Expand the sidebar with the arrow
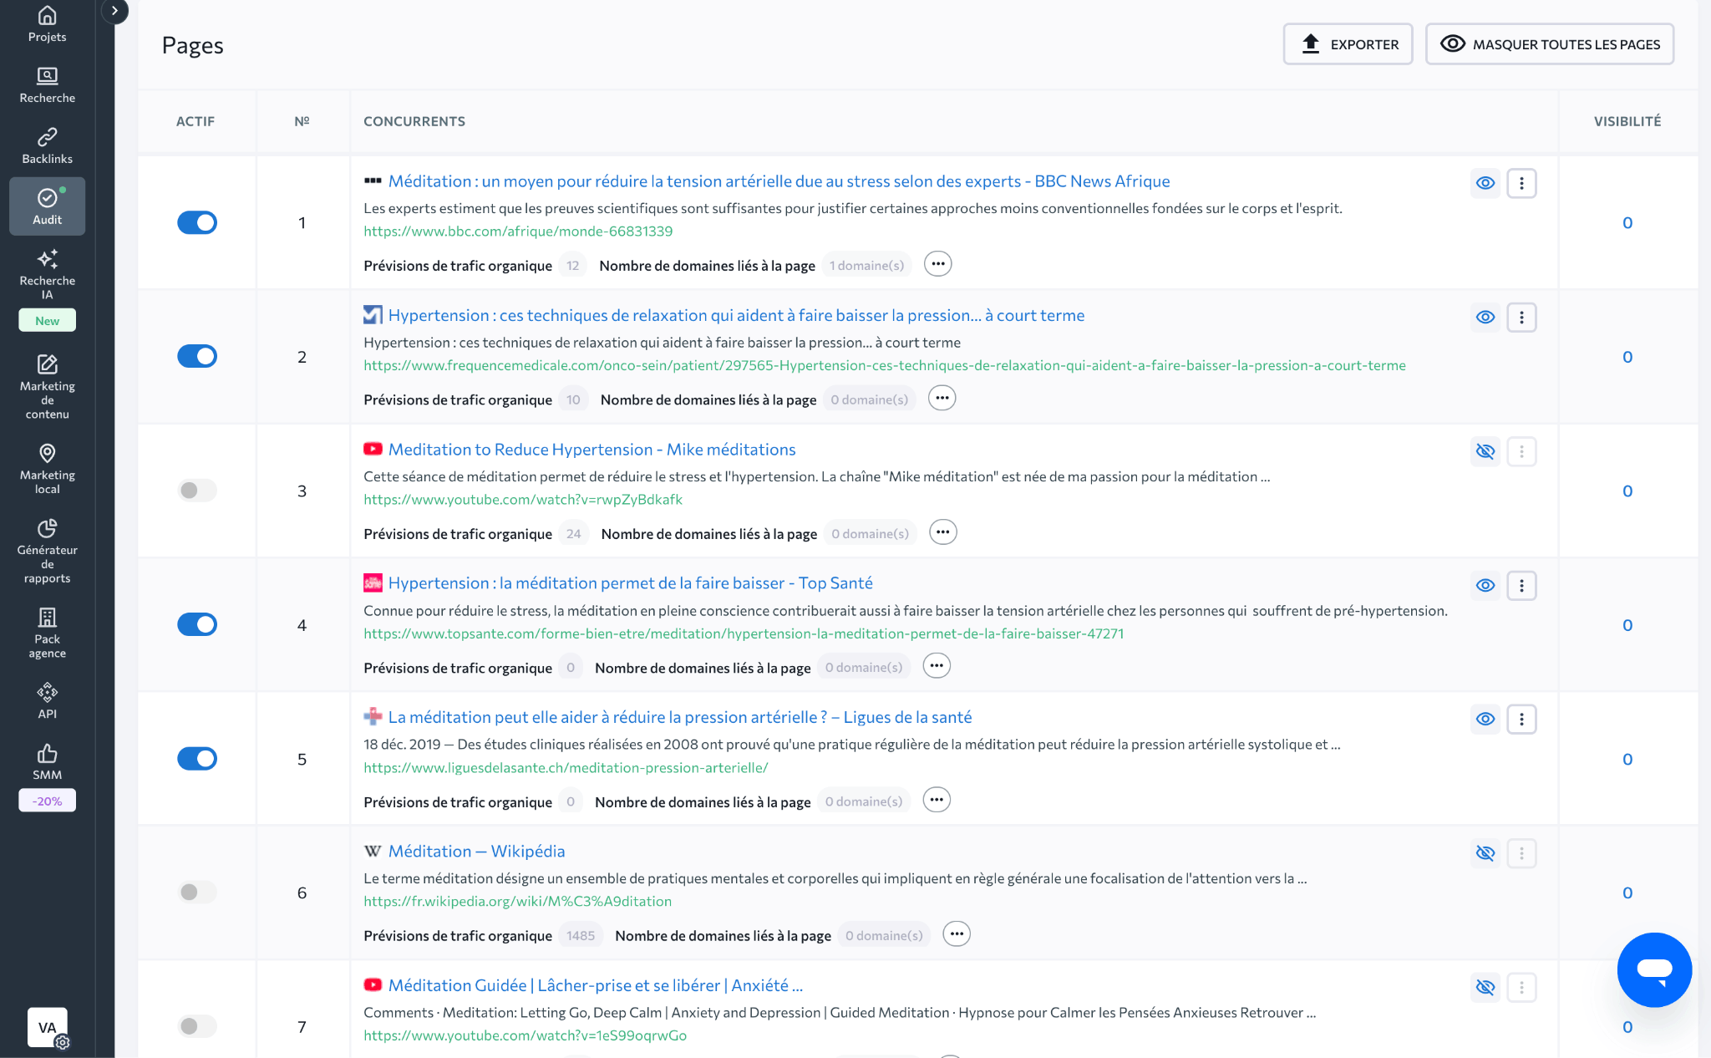This screenshot has width=1711, height=1058. [114, 11]
